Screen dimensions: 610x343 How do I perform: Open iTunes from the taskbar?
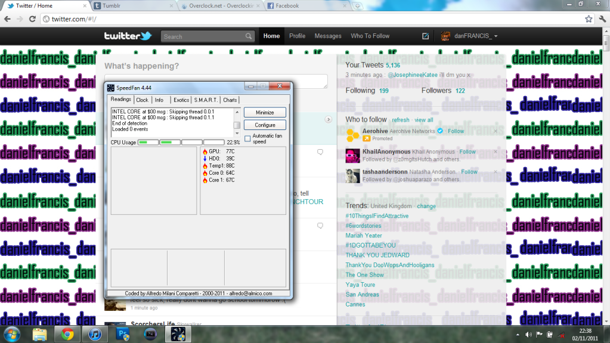(95, 334)
